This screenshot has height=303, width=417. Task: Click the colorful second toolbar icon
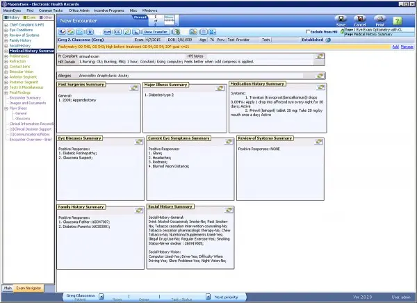pos(70,32)
